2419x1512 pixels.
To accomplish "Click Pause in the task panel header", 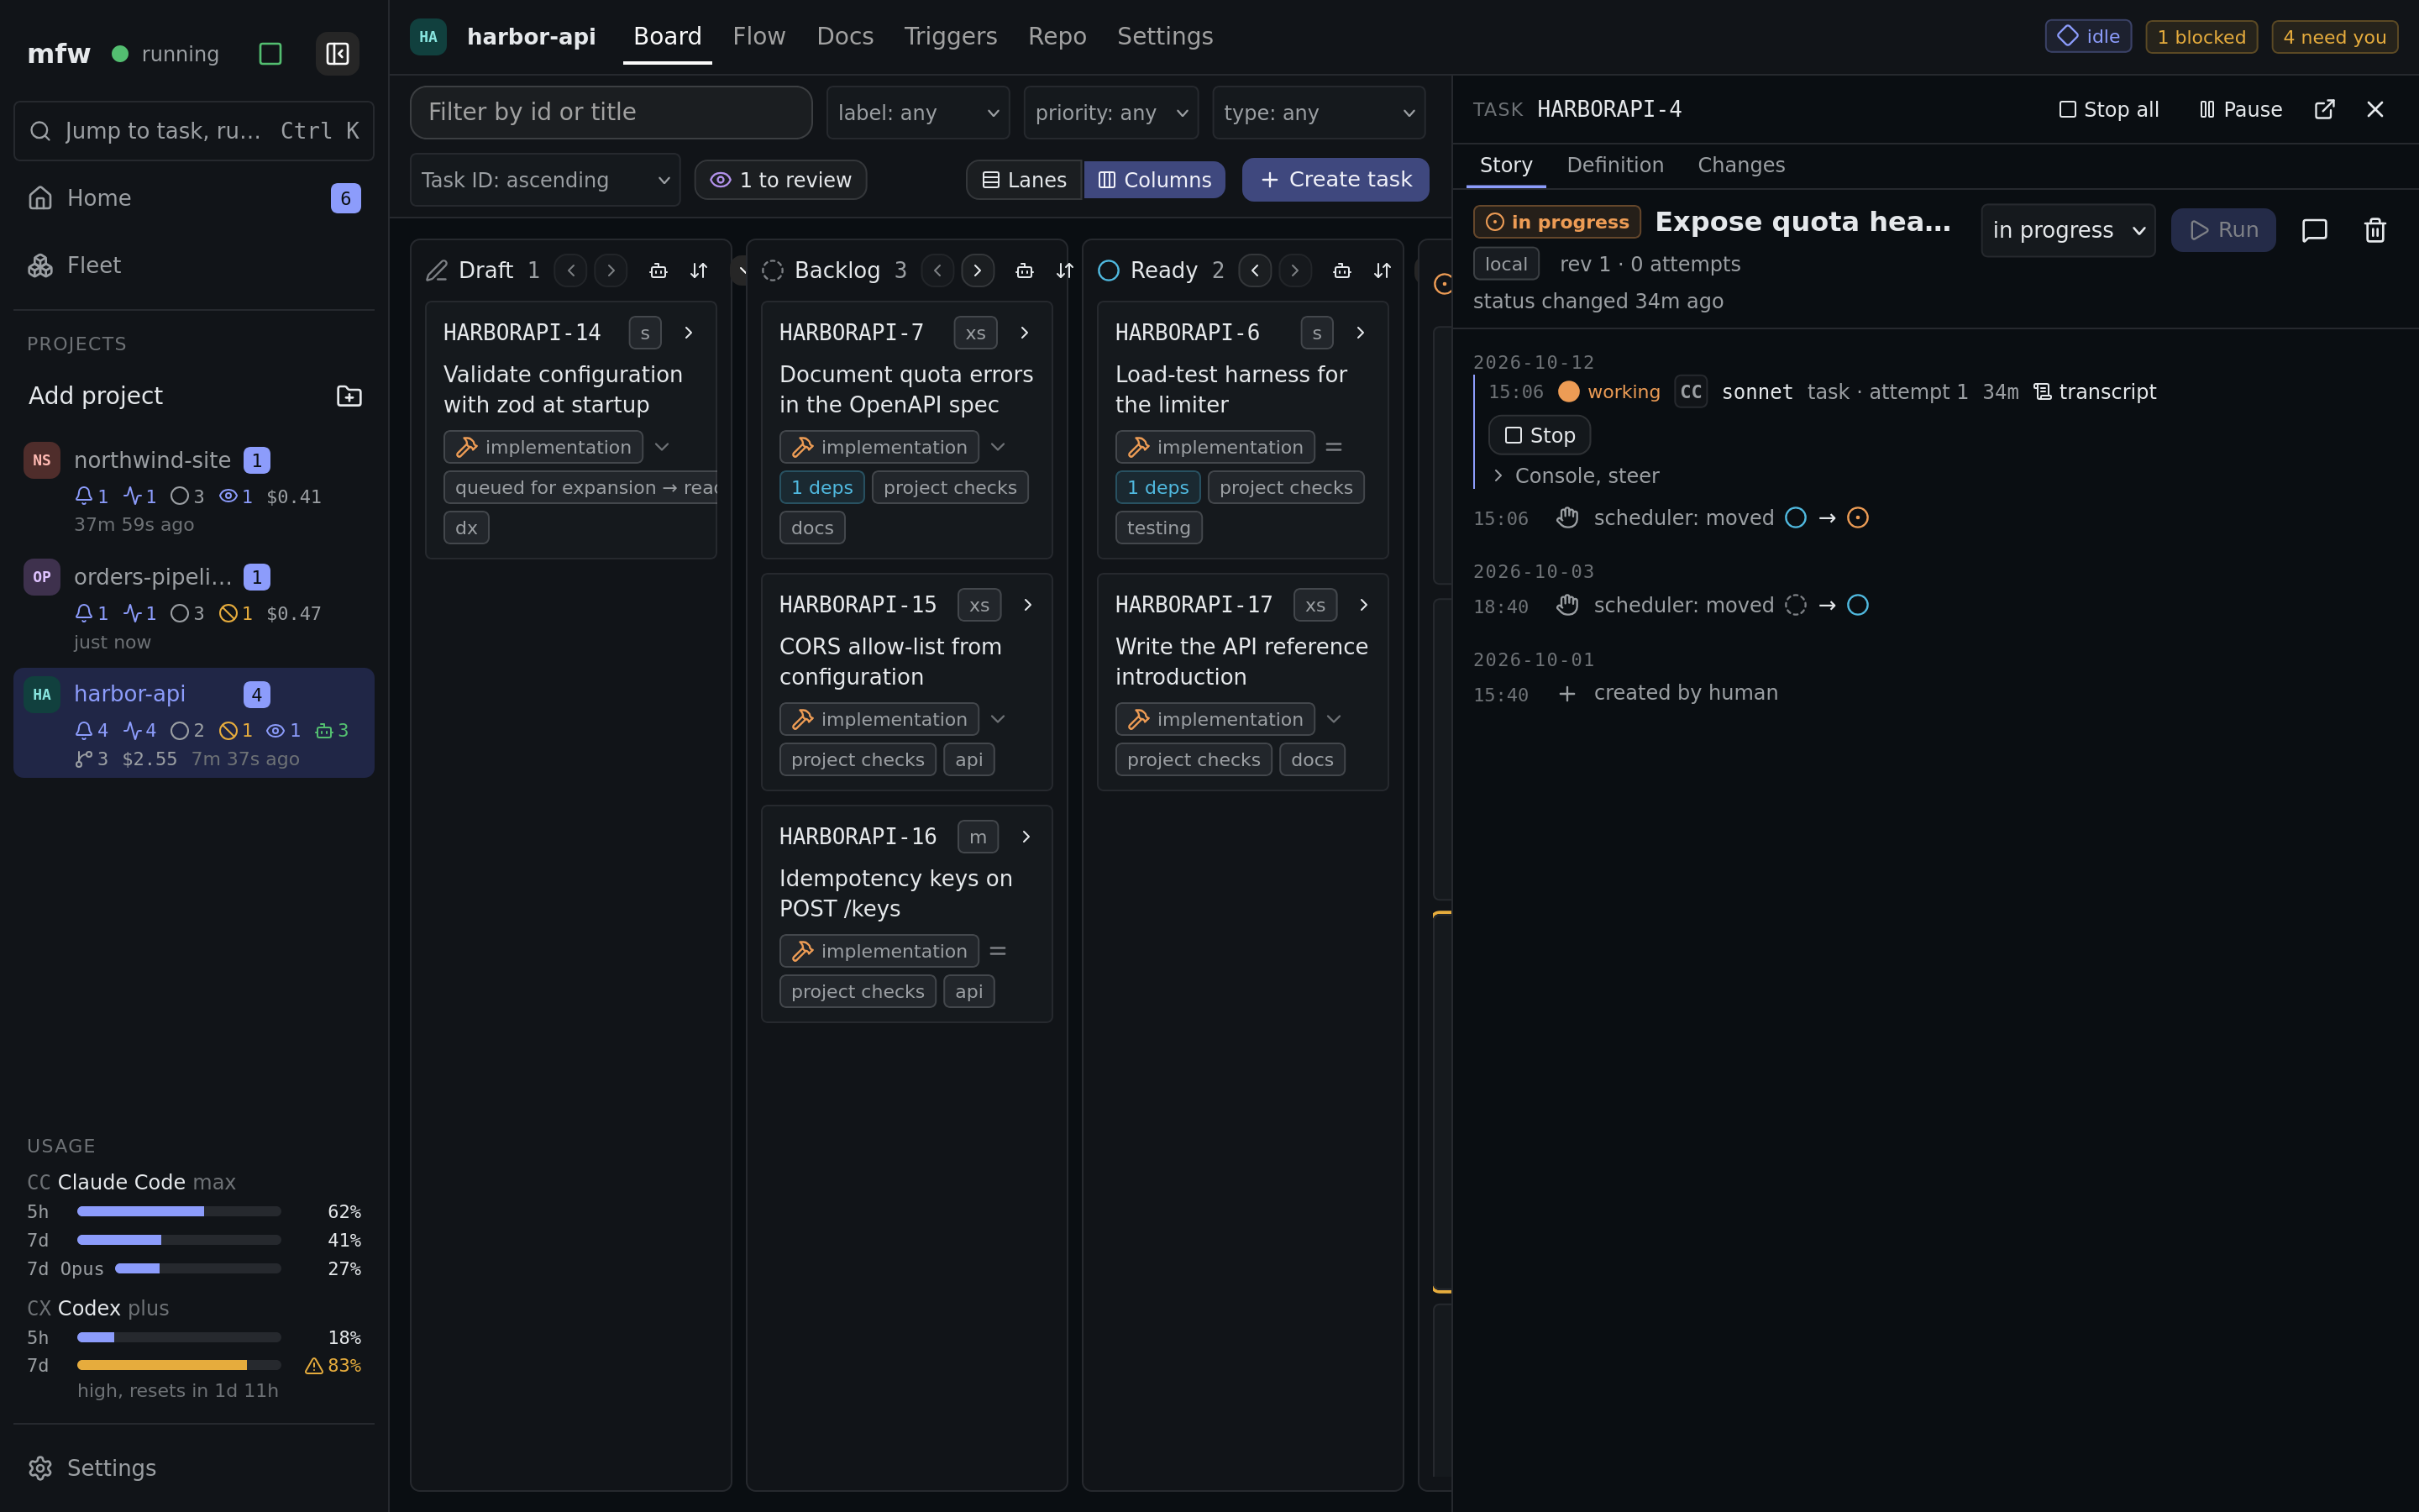I will (2240, 109).
